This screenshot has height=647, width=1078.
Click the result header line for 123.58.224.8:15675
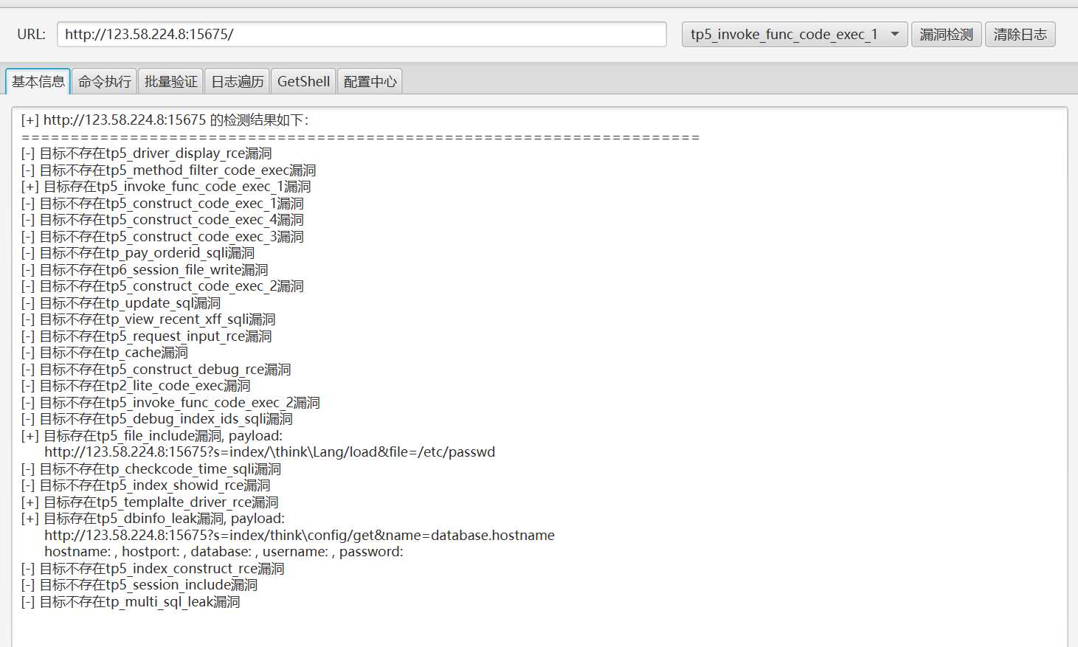[x=165, y=120]
